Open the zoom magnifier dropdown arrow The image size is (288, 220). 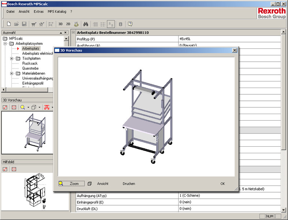point(28,107)
